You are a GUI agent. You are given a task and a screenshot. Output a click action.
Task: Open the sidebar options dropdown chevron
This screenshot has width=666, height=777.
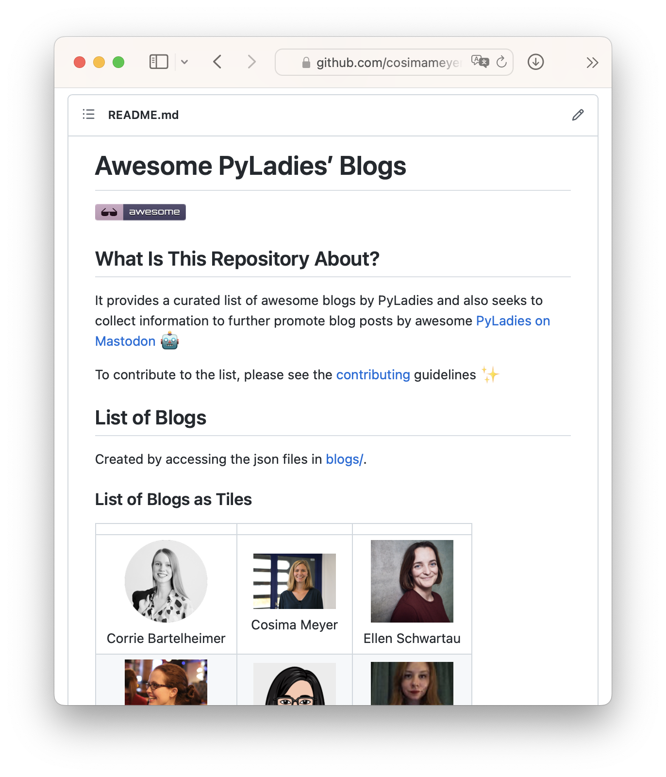tap(184, 62)
